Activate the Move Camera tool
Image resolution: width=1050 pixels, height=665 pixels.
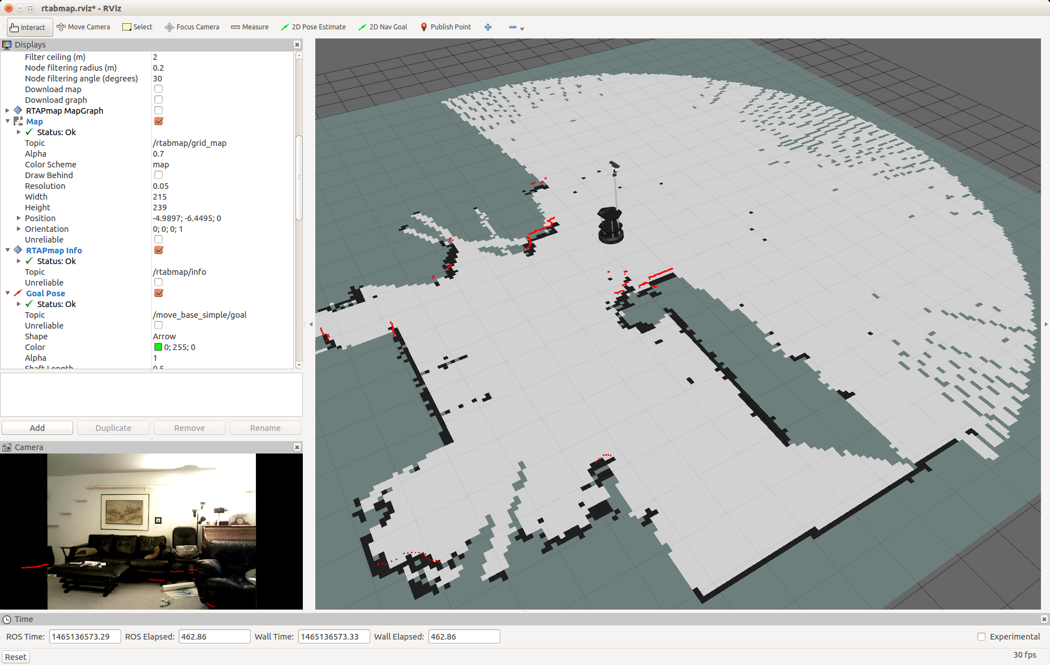(x=83, y=27)
